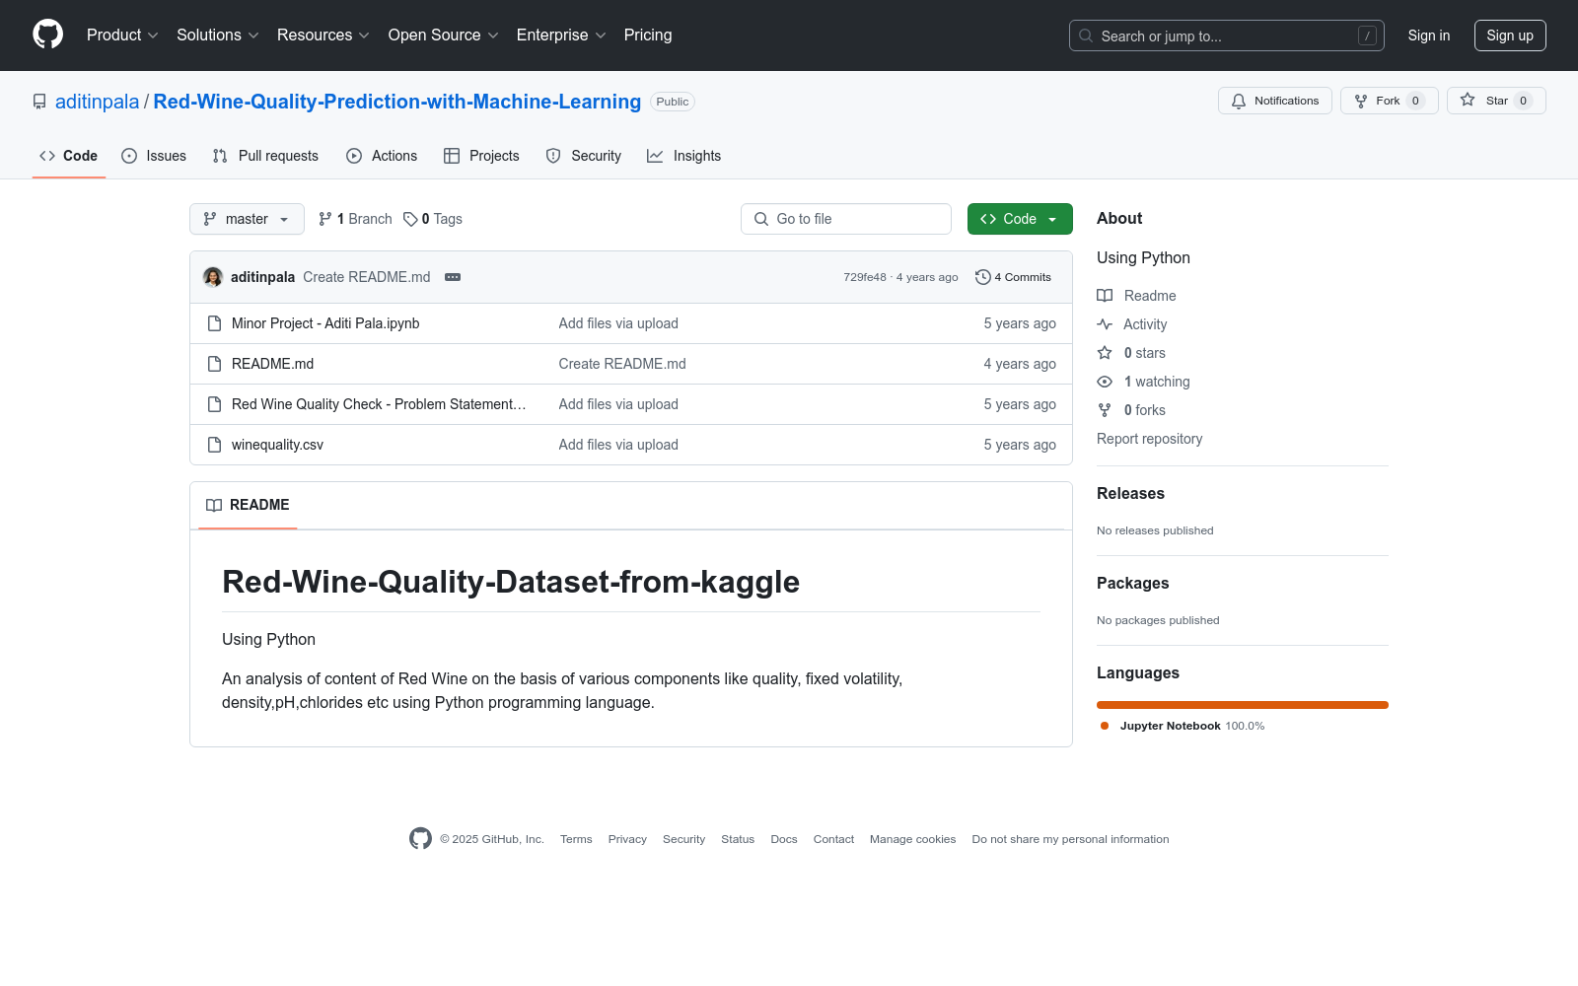1578x986 pixels.
Task: Click the Sign up button
Action: pyautogui.click(x=1510, y=35)
